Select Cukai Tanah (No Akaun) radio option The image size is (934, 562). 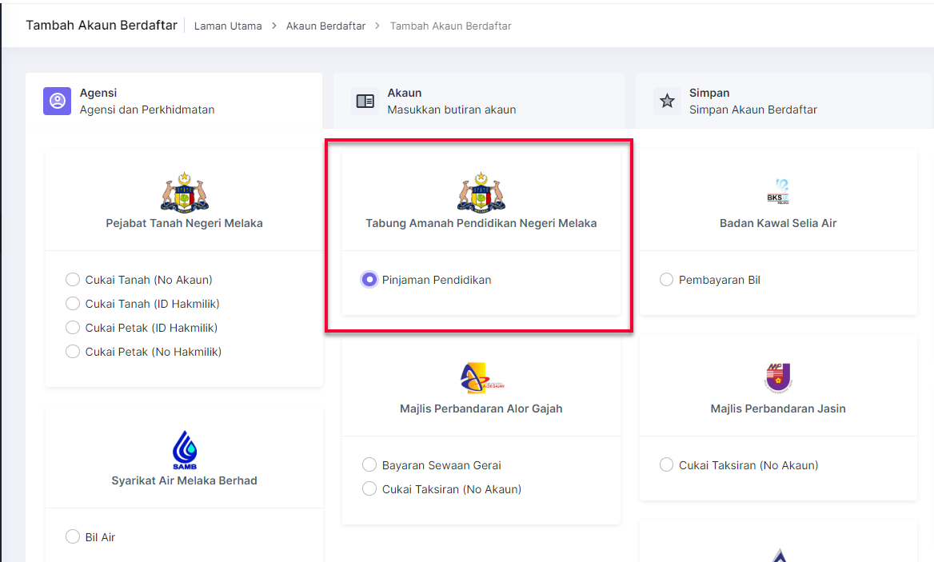pyautogui.click(x=73, y=280)
